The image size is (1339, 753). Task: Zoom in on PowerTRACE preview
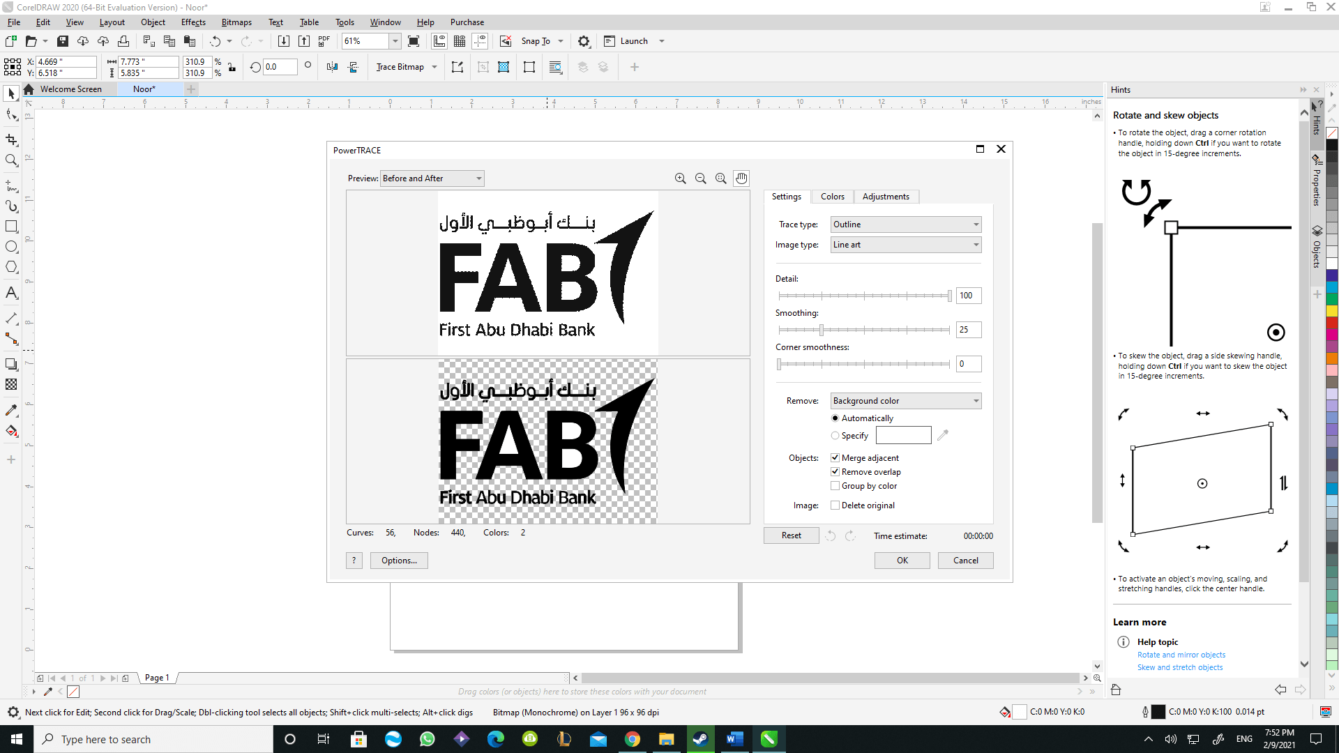[x=681, y=178]
